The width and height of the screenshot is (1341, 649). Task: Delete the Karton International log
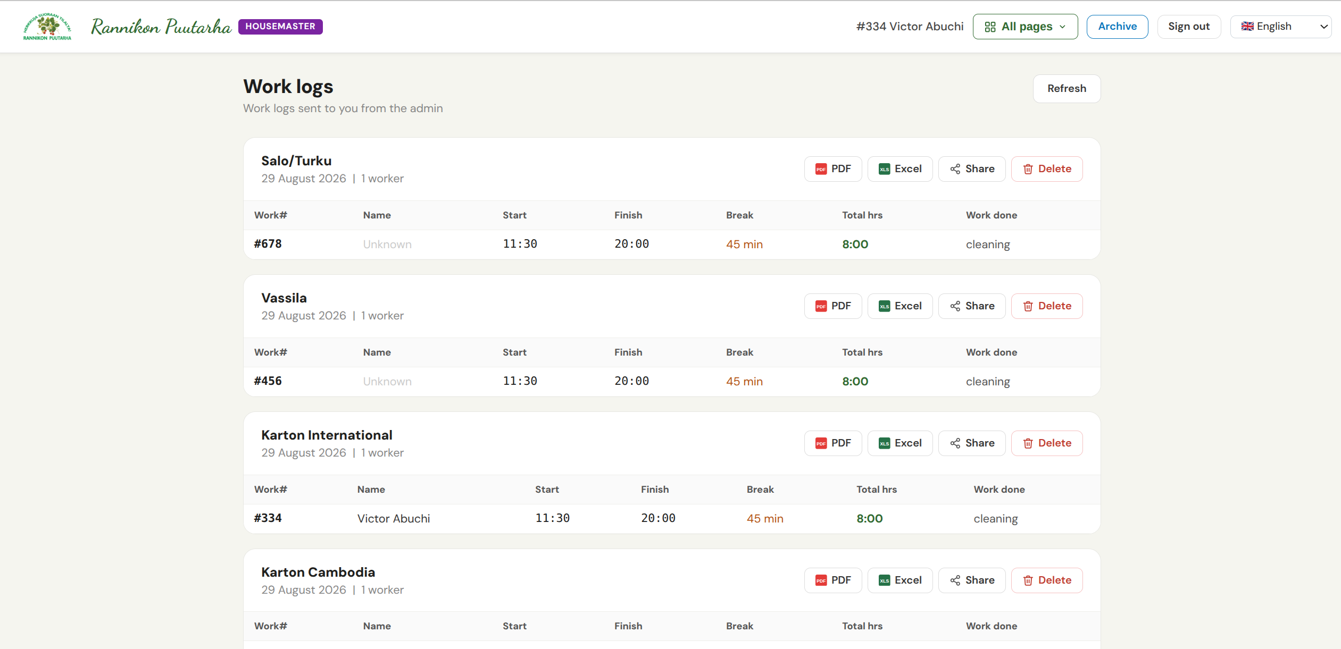[x=1047, y=443]
